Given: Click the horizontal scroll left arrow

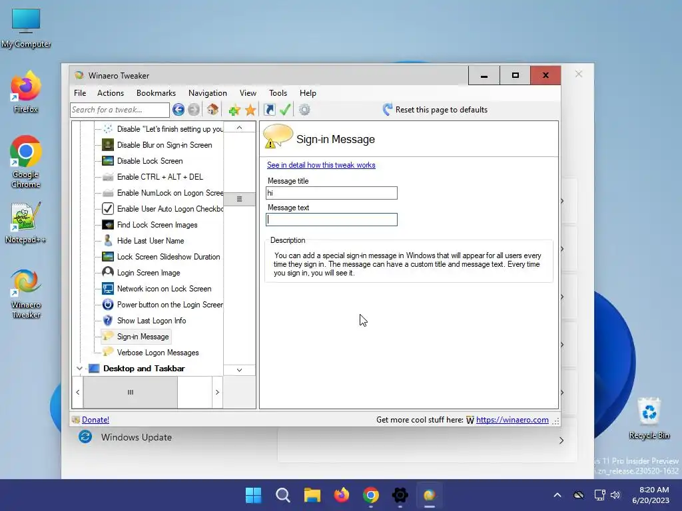Looking at the screenshot, I should click(78, 393).
